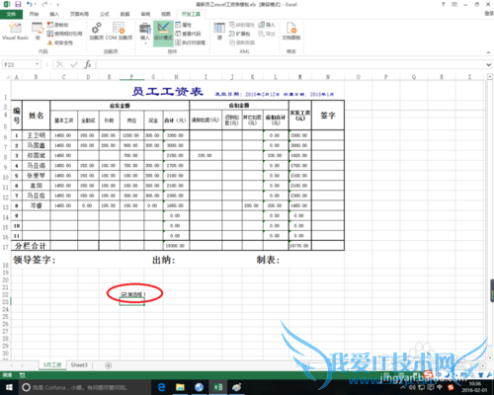Viewport: 494px width, 395px height.
Task: Switch to the Data (数据) tab
Action: click(x=125, y=14)
